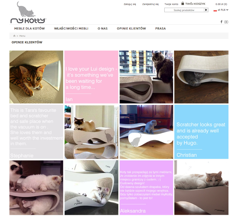Open the WŁAŚCIWOŚCI MEBLI menu
Screen dimensions: 239x216
pyautogui.click(x=71, y=28)
